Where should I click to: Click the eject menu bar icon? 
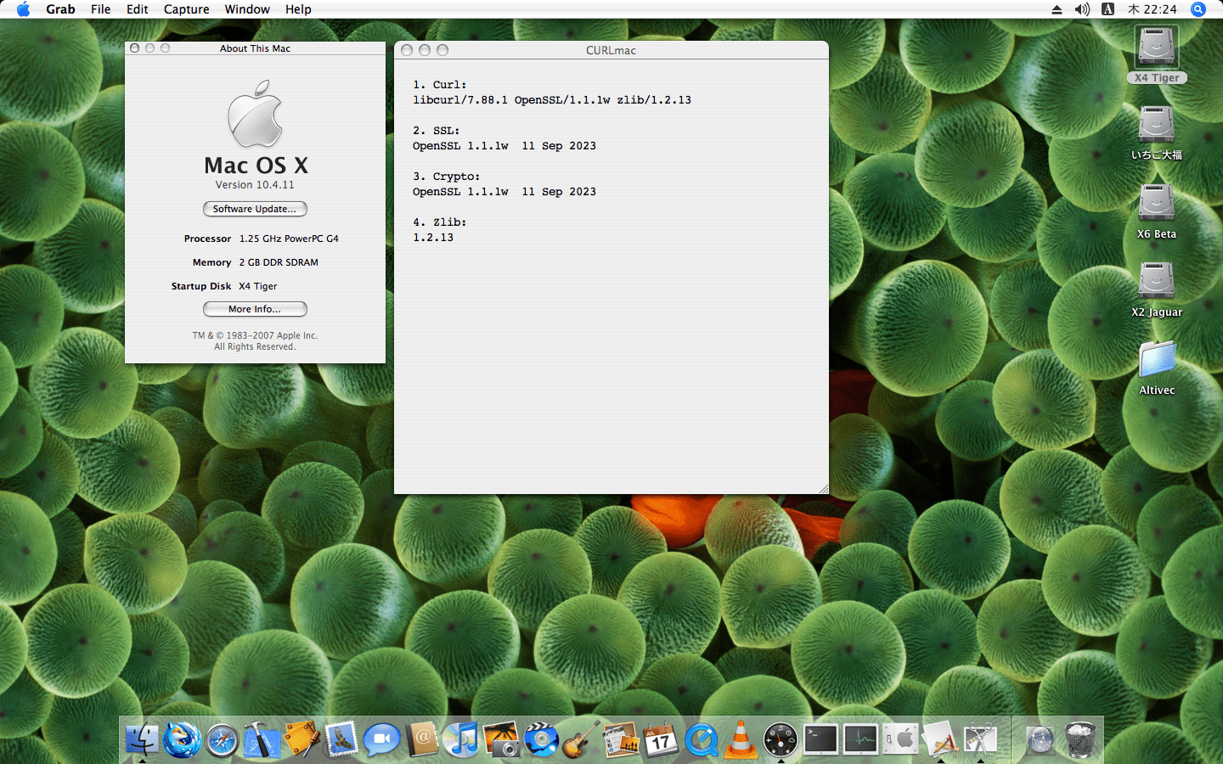tap(1057, 9)
